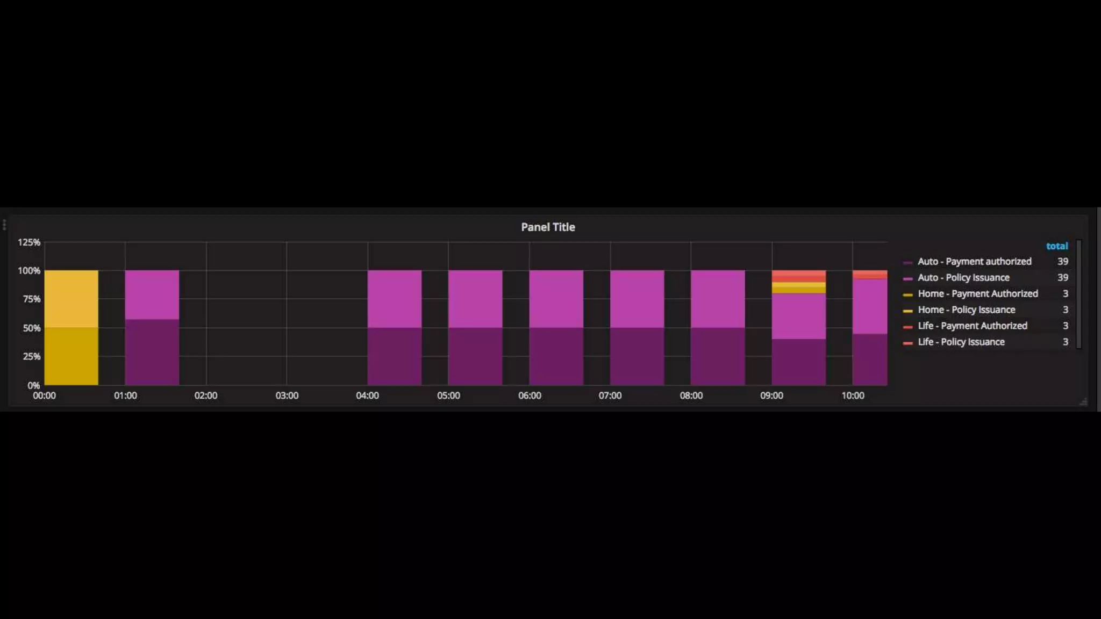The height and width of the screenshot is (619, 1101).
Task: Click the red segment atop the 09:00 bar
Action: coord(798,276)
